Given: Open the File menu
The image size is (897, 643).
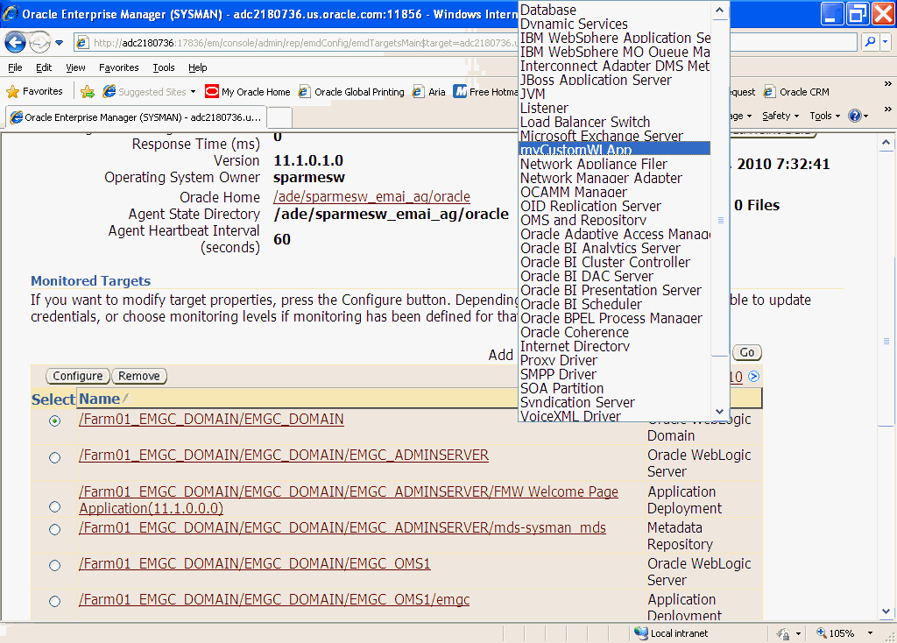Looking at the screenshot, I should click(x=15, y=67).
